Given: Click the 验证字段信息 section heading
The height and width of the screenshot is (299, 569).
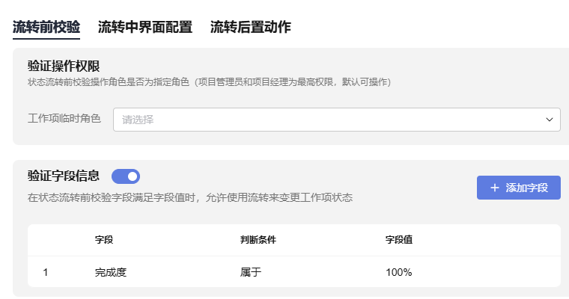Looking at the screenshot, I should point(64,176).
